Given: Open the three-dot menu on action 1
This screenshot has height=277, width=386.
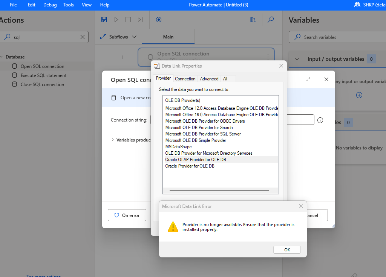Looking at the screenshot, I should coord(268,57).
